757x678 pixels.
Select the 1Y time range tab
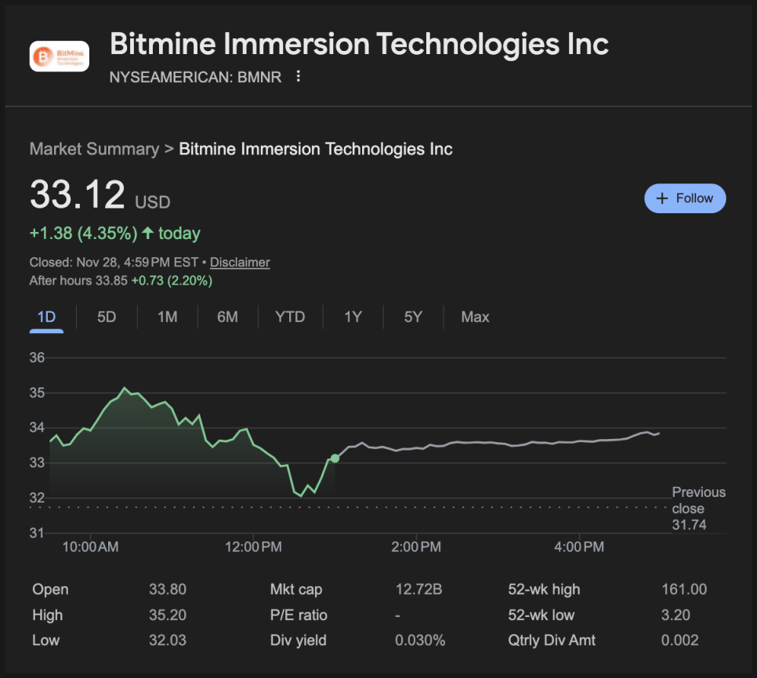[353, 317]
